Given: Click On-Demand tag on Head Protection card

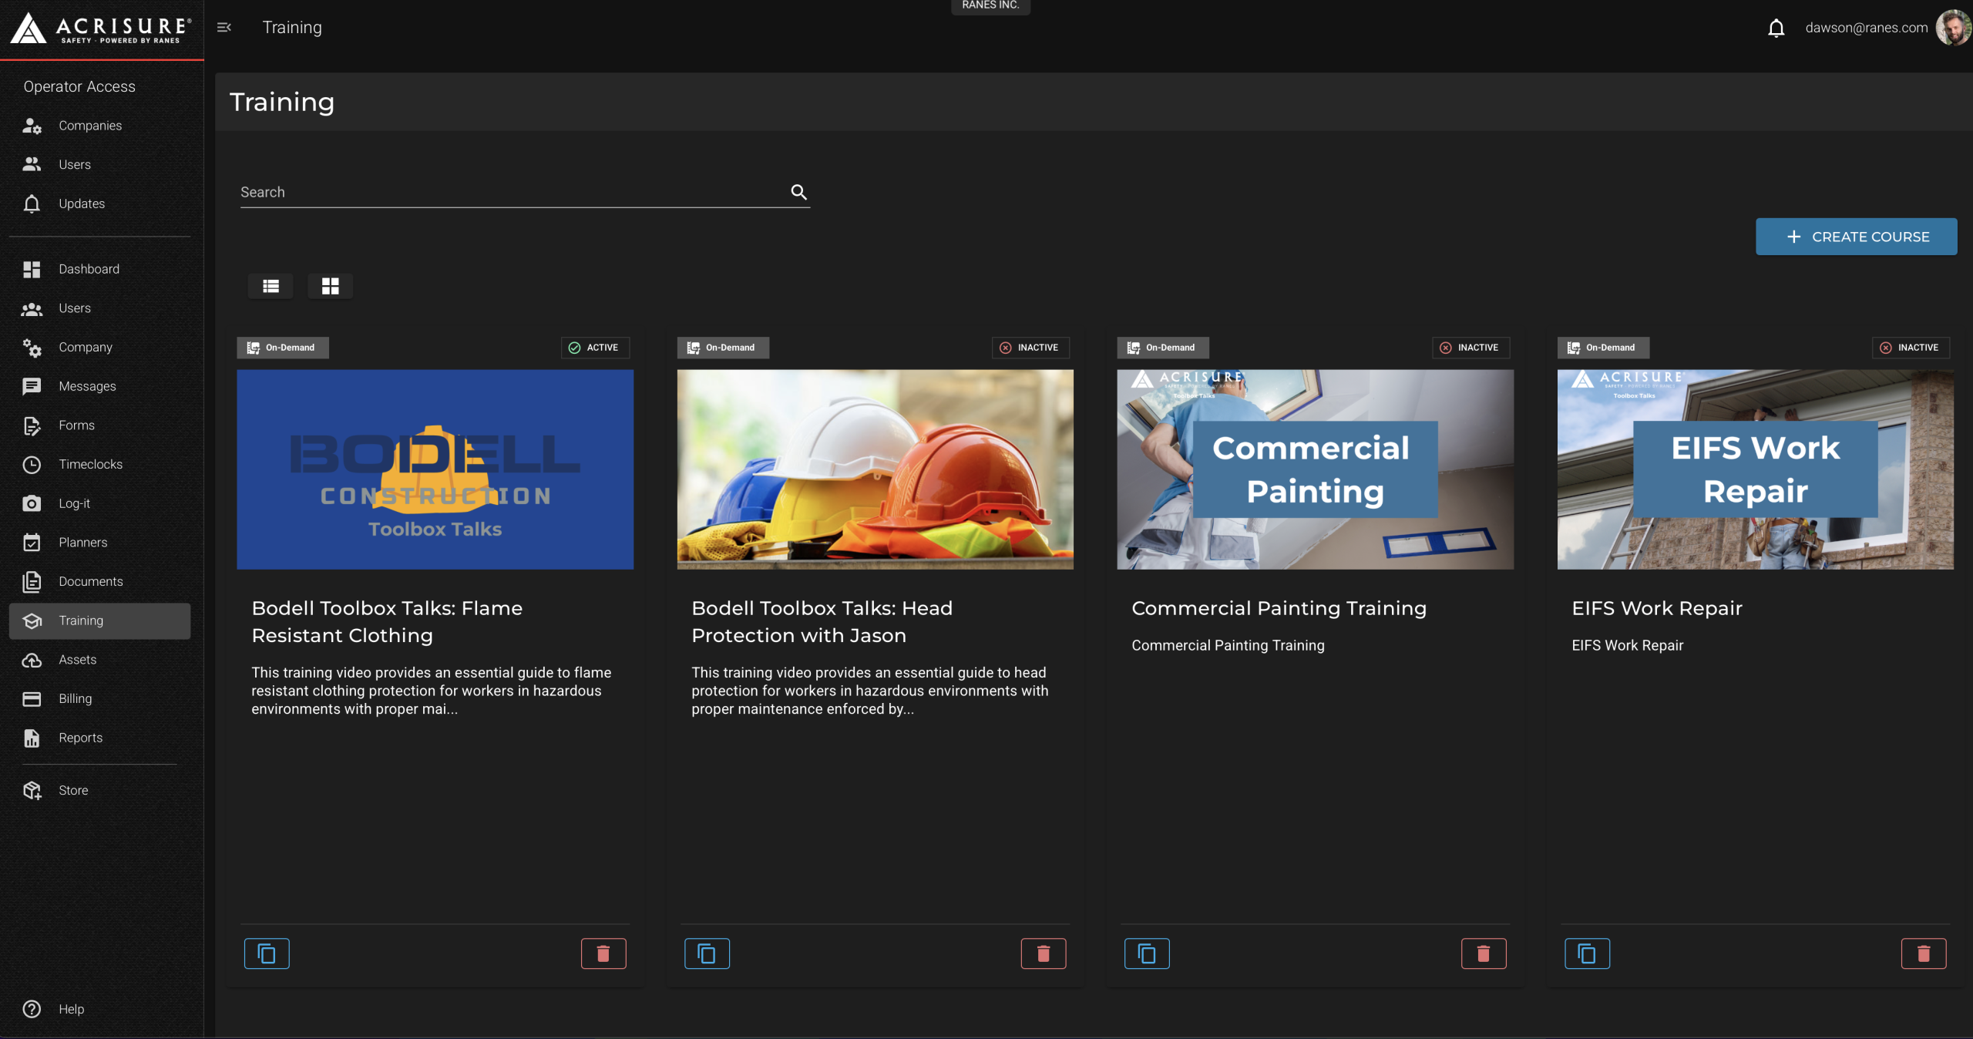Looking at the screenshot, I should pyautogui.click(x=722, y=348).
